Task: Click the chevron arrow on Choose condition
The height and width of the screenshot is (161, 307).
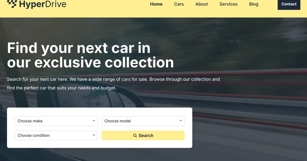Action: [x=94, y=135]
